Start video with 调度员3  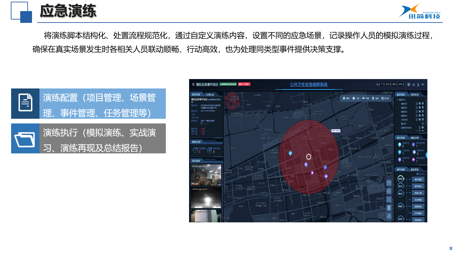click(x=420, y=111)
